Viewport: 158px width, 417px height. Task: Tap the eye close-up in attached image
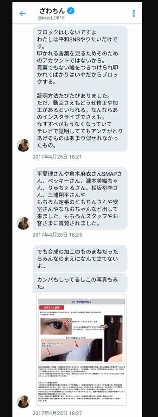(56, 326)
